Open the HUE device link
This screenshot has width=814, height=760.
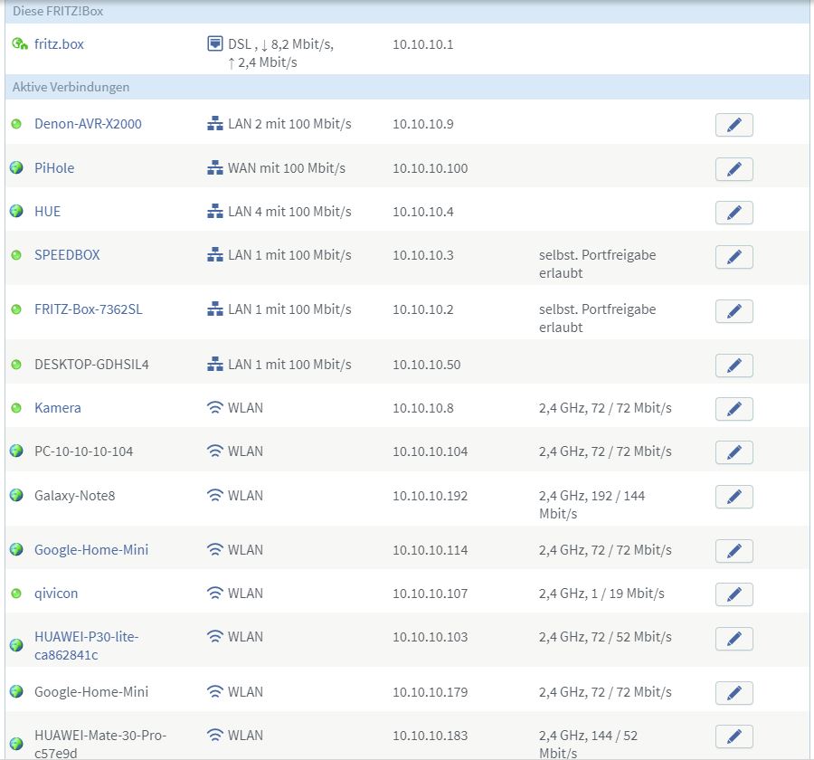click(x=47, y=212)
